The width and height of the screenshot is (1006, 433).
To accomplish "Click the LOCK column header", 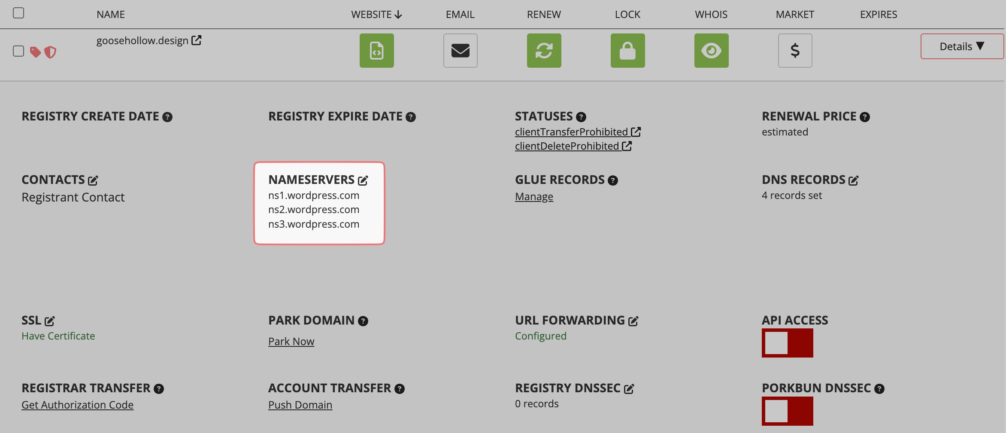I will tap(627, 15).
